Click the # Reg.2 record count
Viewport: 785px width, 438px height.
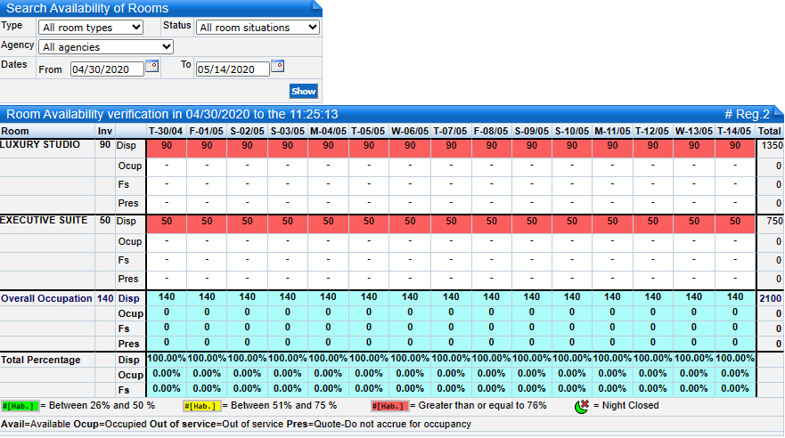pos(747,115)
